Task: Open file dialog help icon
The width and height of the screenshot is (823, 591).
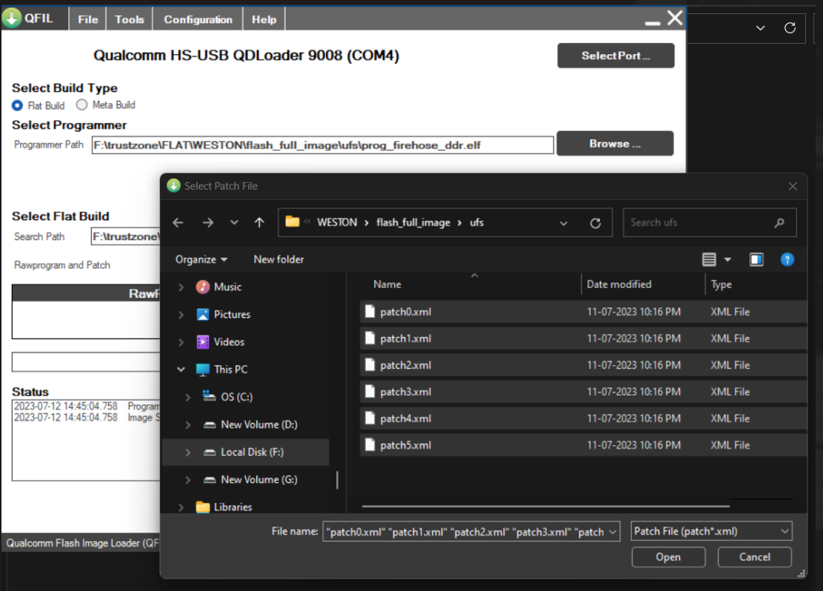Action: click(x=787, y=259)
